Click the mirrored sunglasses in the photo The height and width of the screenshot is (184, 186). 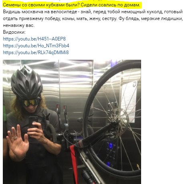pyautogui.click(x=32, y=102)
